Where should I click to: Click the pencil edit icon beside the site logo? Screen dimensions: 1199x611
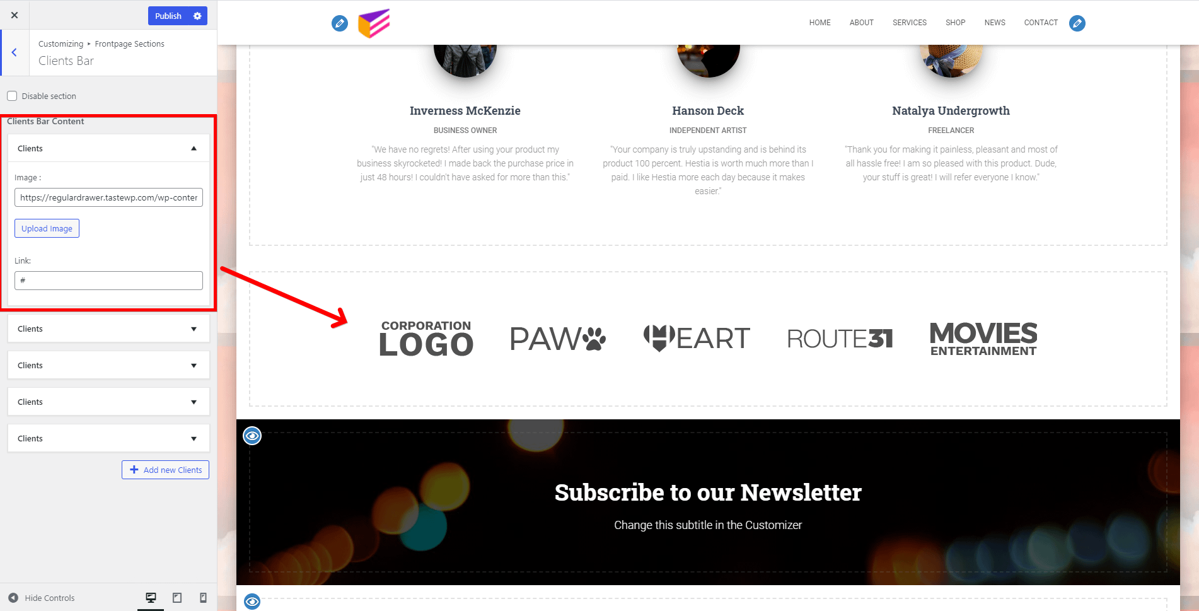[x=340, y=23]
